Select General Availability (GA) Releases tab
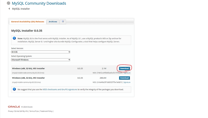The width and height of the screenshot is (208, 118). coord(27,22)
